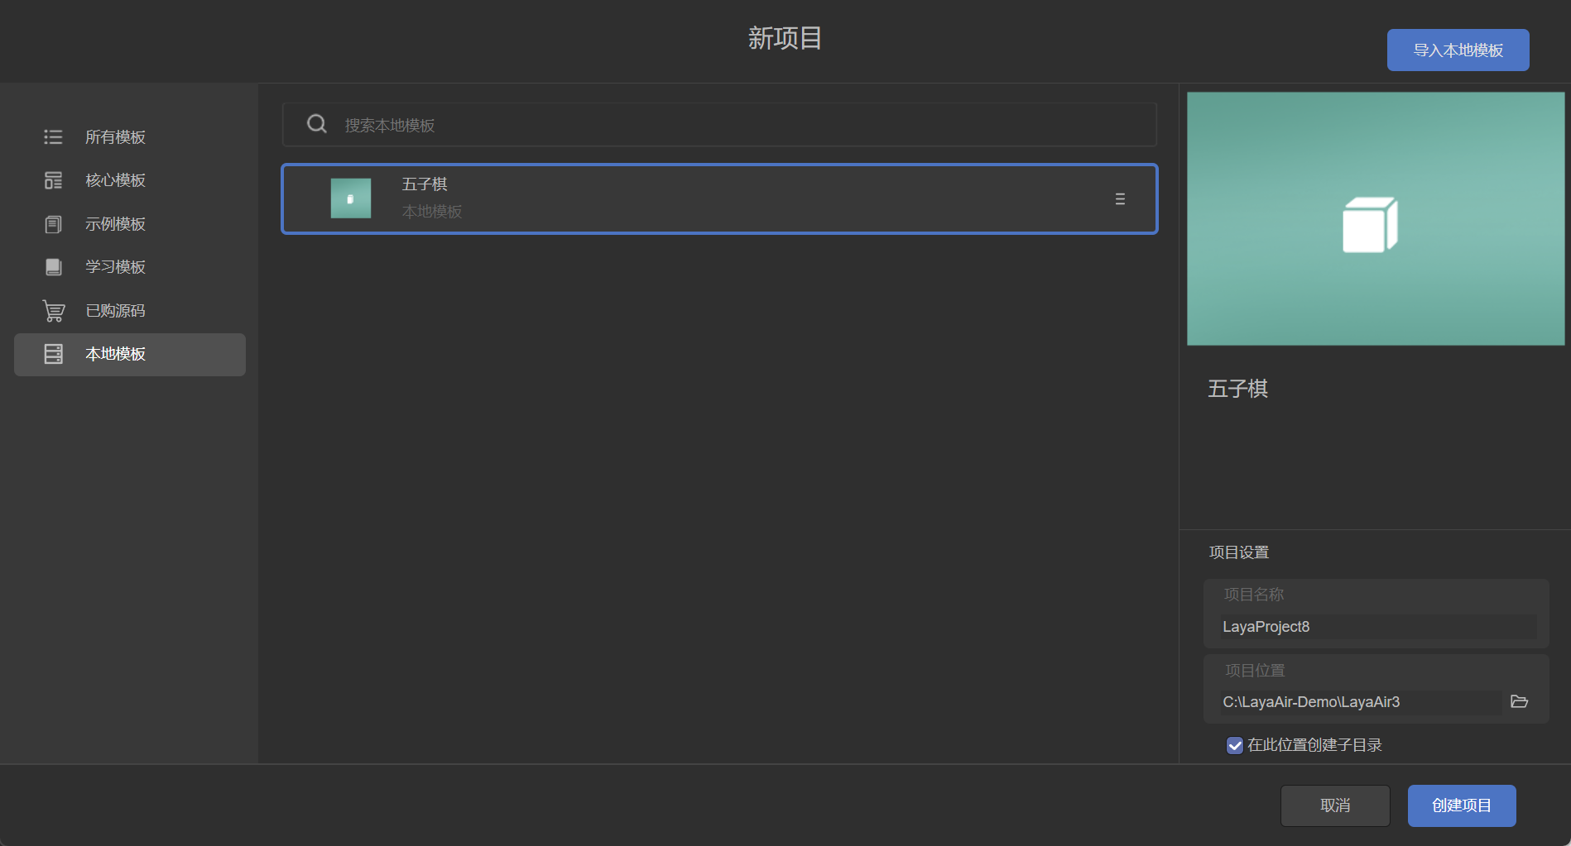The width and height of the screenshot is (1571, 846).
Task: Click the 创建项目 button
Action: pos(1461,805)
